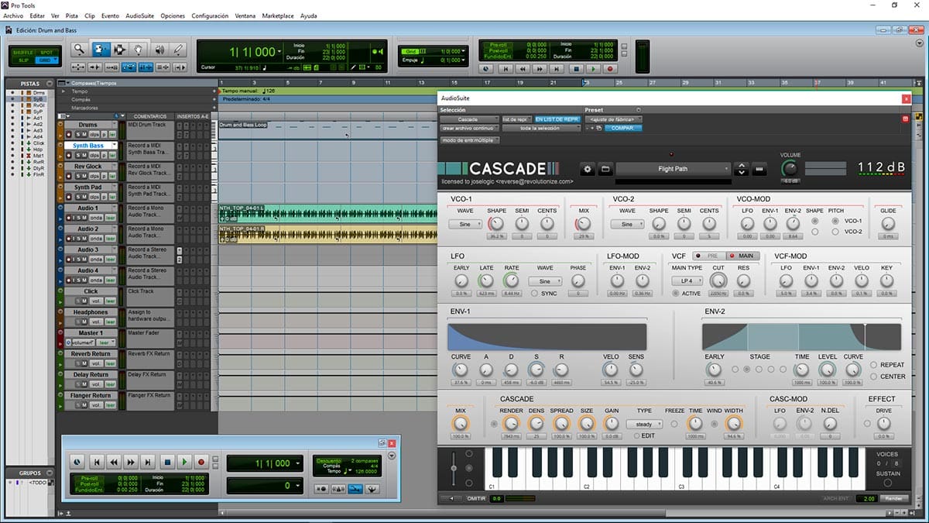This screenshot has width=929, height=523.
Task: Click Stop in the floating transport window
Action: [x=166, y=463]
